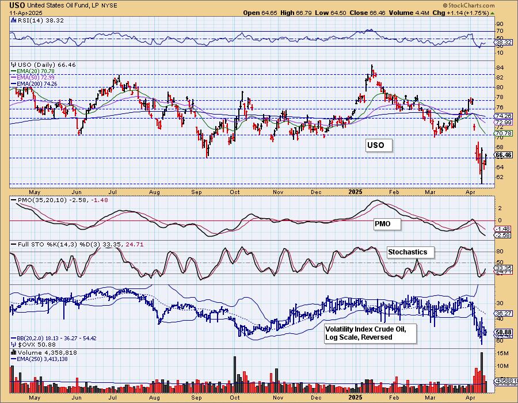
Task: Click the High 66.79 header value
Action: point(296,13)
